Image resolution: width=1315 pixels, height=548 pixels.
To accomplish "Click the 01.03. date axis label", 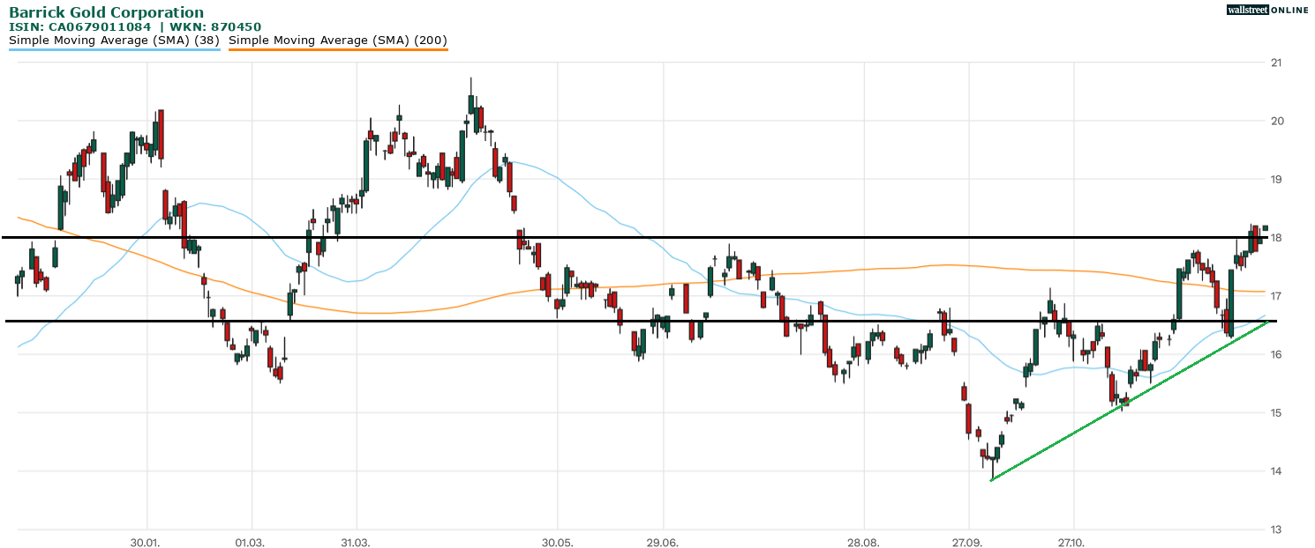I will pyautogui.click(x=251, y=541).
